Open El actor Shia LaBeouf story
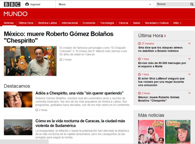Viewport: 195px width, 144px height. click(x=161, y=82)
